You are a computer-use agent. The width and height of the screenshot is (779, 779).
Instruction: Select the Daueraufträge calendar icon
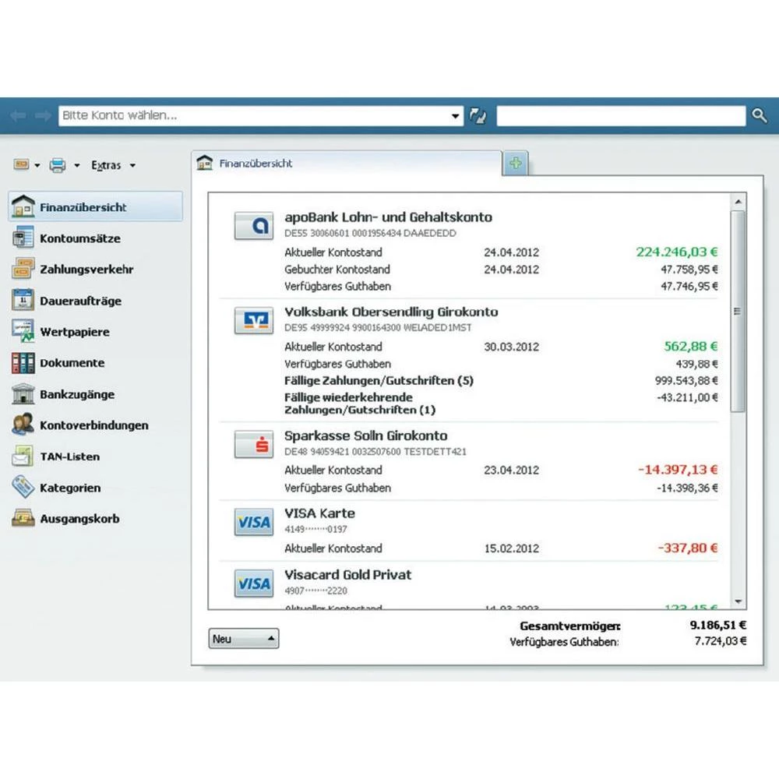[23, 301]
